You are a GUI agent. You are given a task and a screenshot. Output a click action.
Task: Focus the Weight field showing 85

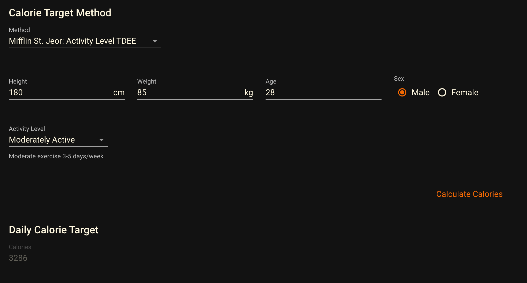189,92
